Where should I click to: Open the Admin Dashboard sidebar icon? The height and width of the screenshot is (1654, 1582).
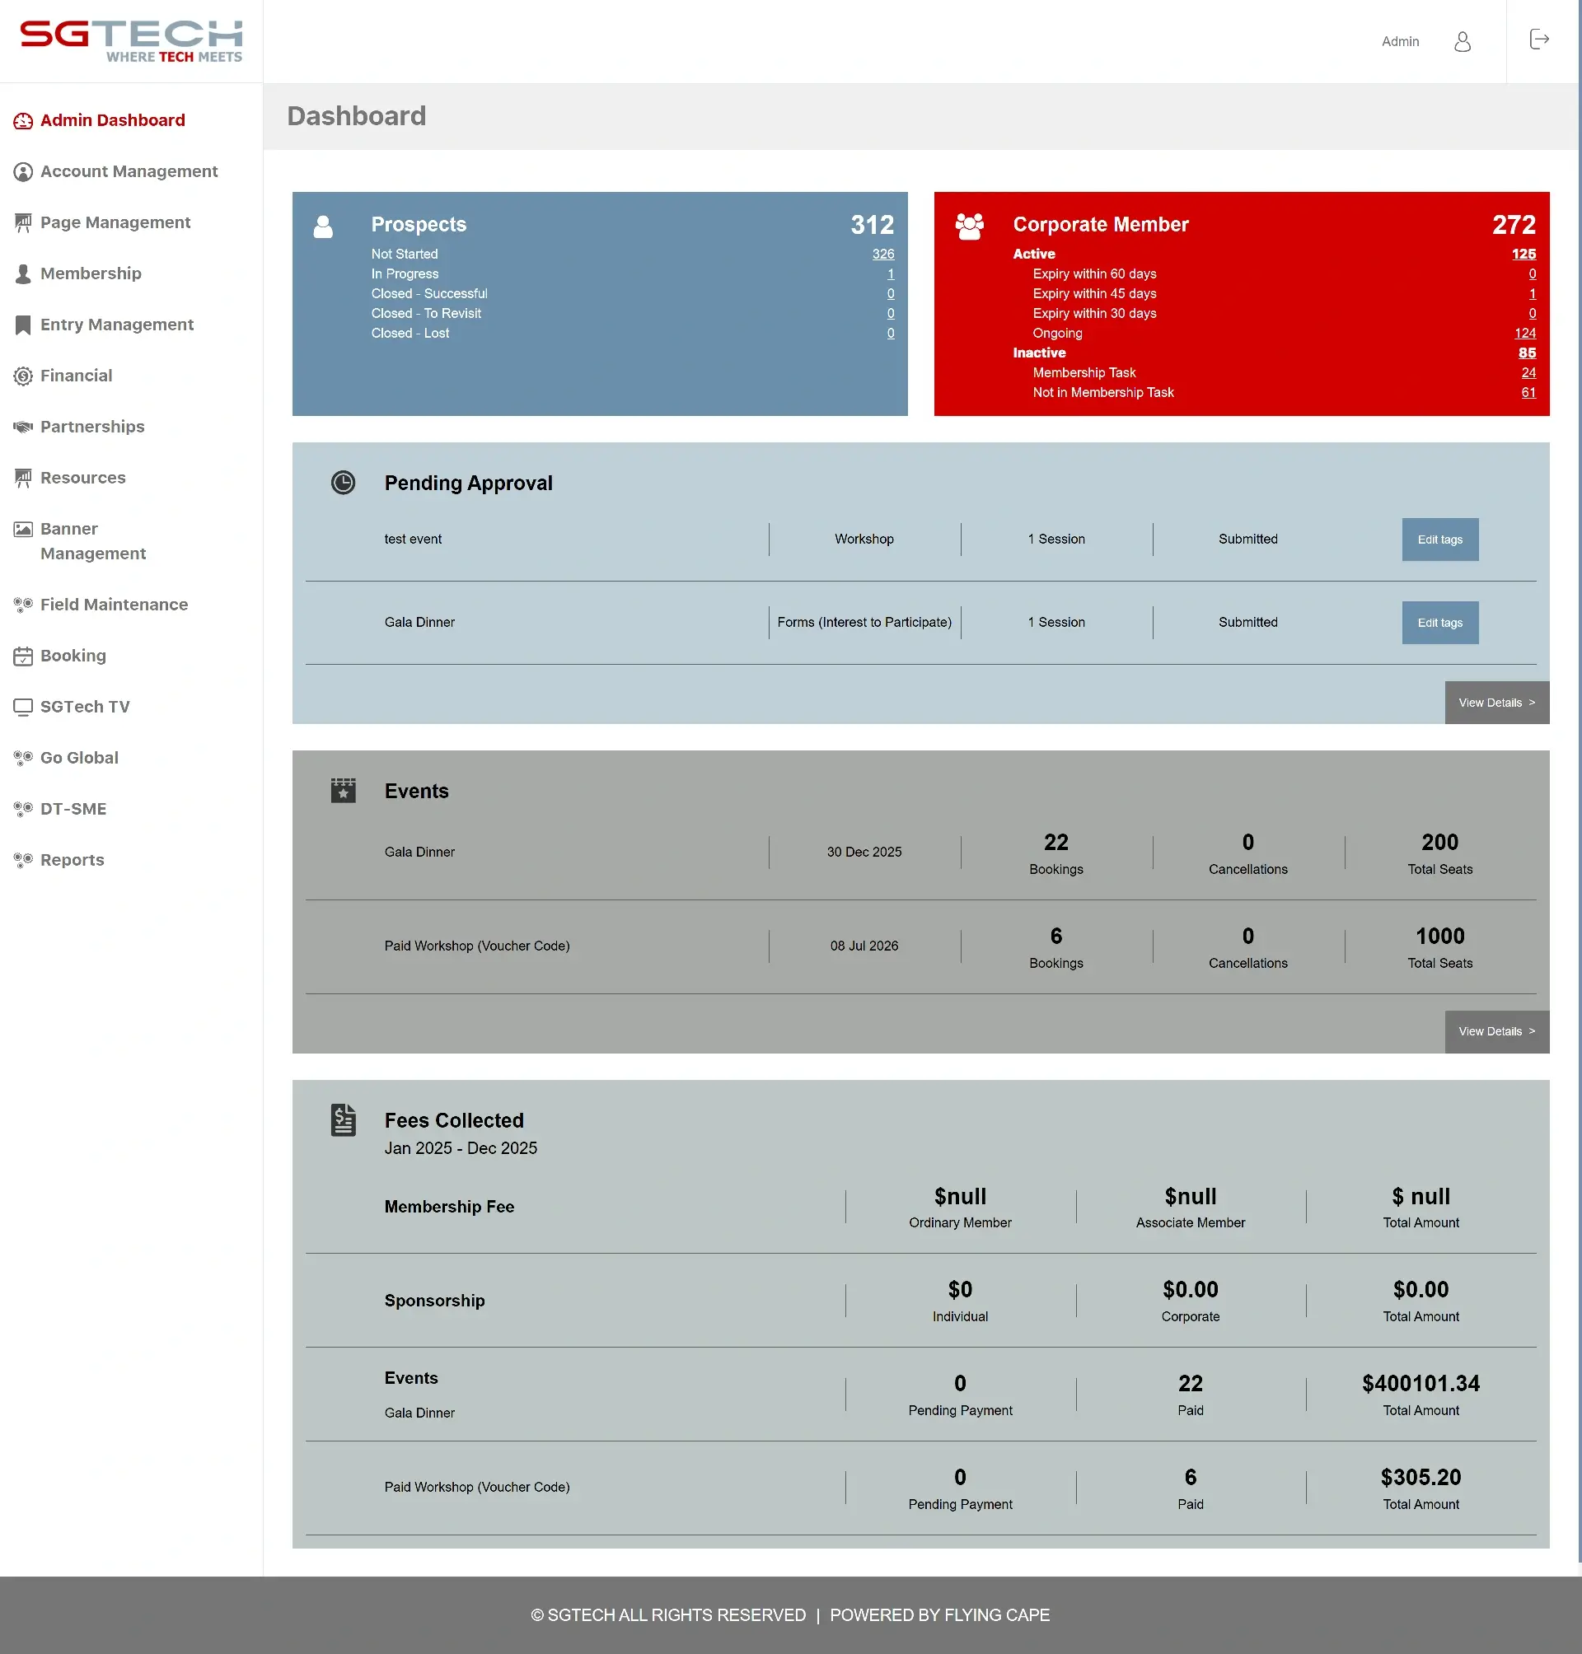tap(23, 120)
